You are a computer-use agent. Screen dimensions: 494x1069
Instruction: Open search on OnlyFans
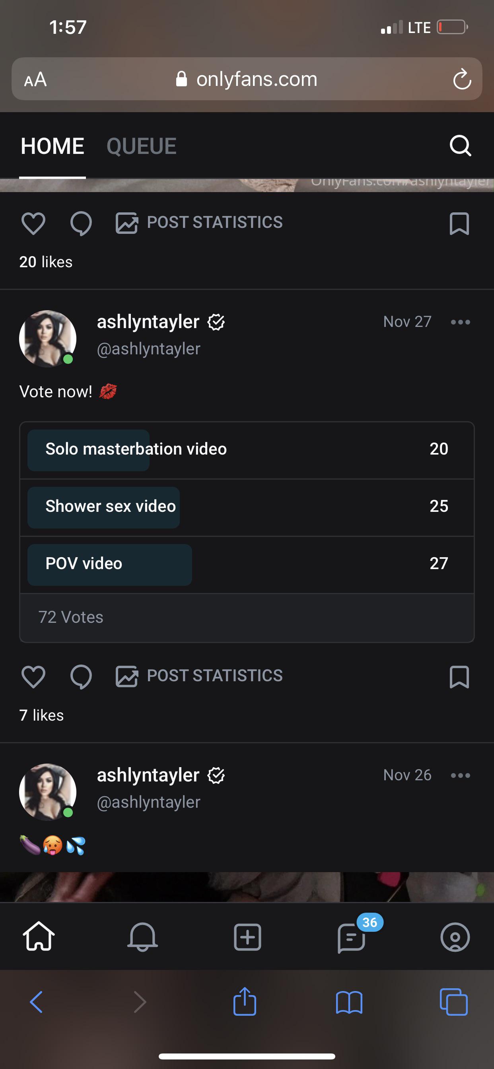460,146
